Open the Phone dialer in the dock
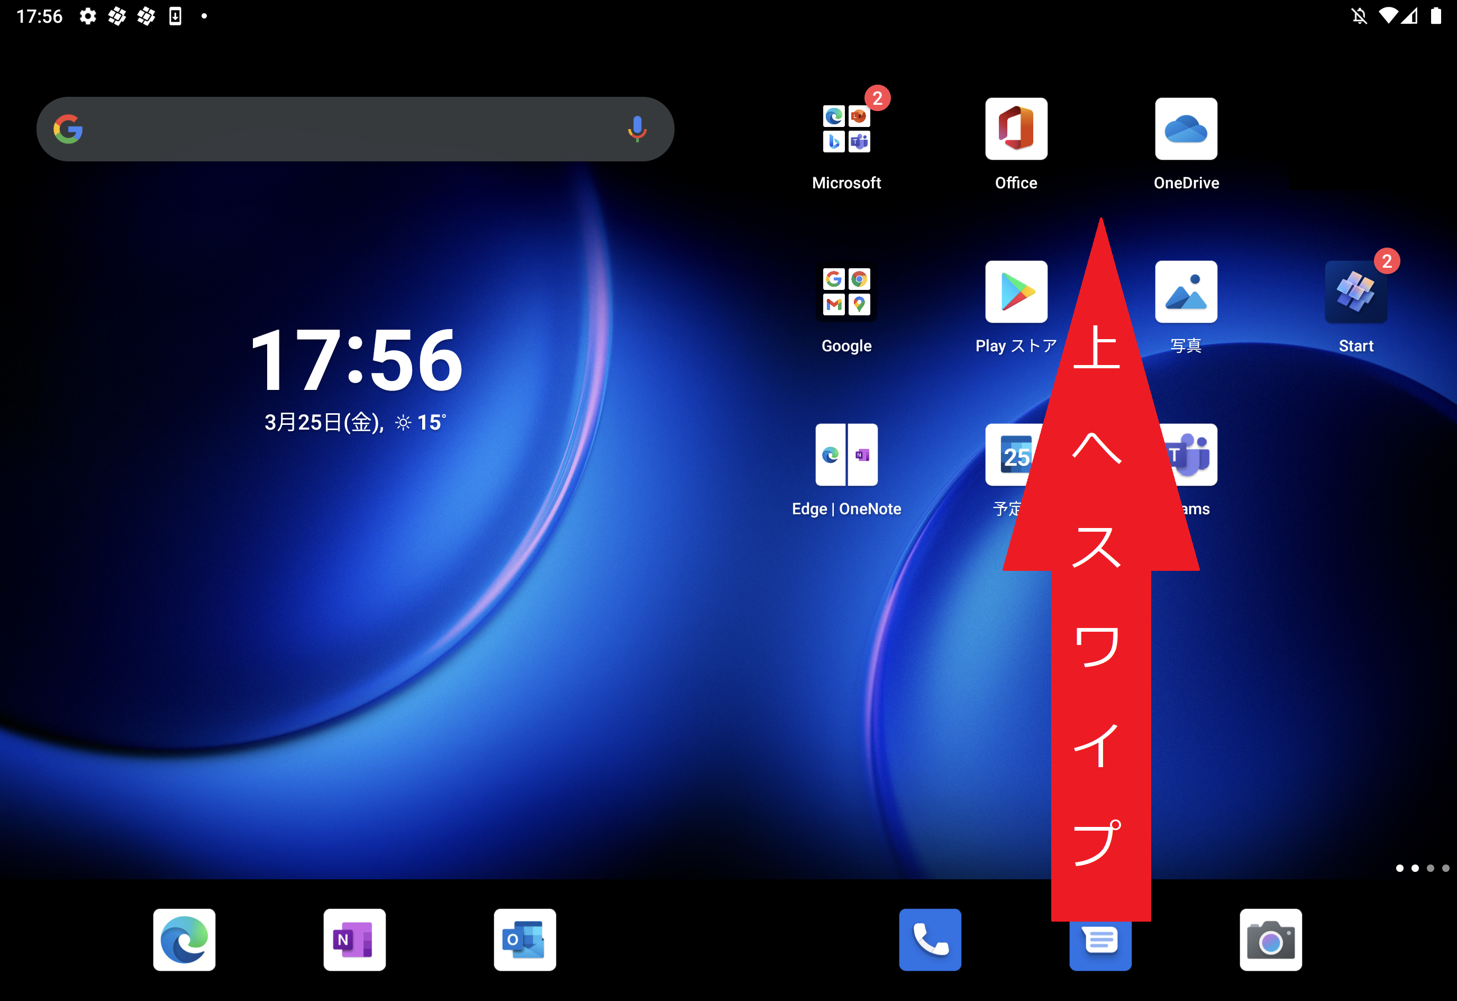The width and height of the screenshot is (1457, 1001). (x=930, y=940)
